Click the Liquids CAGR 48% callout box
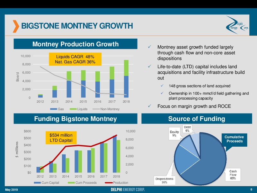 tap(75, 59)
